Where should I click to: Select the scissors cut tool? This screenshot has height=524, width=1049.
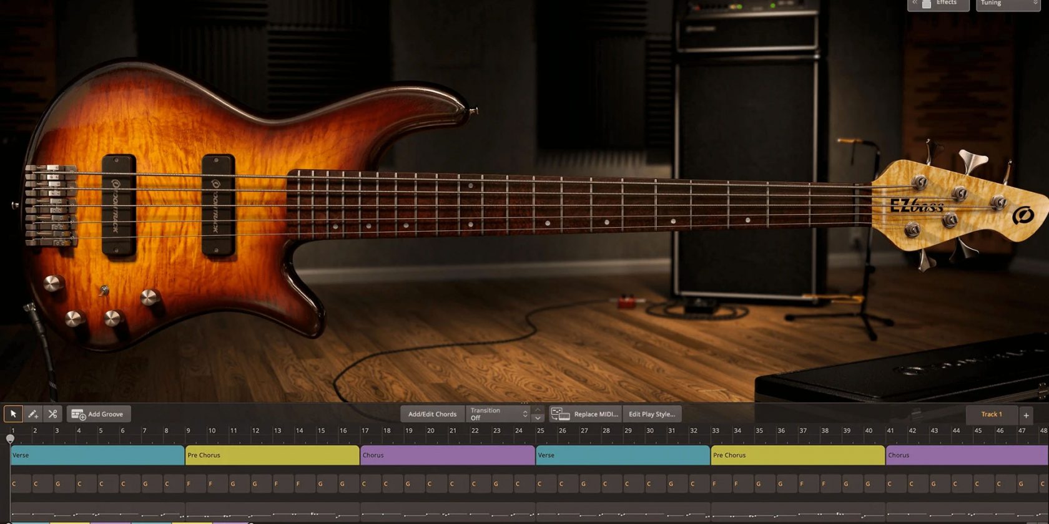click(52, 414)
